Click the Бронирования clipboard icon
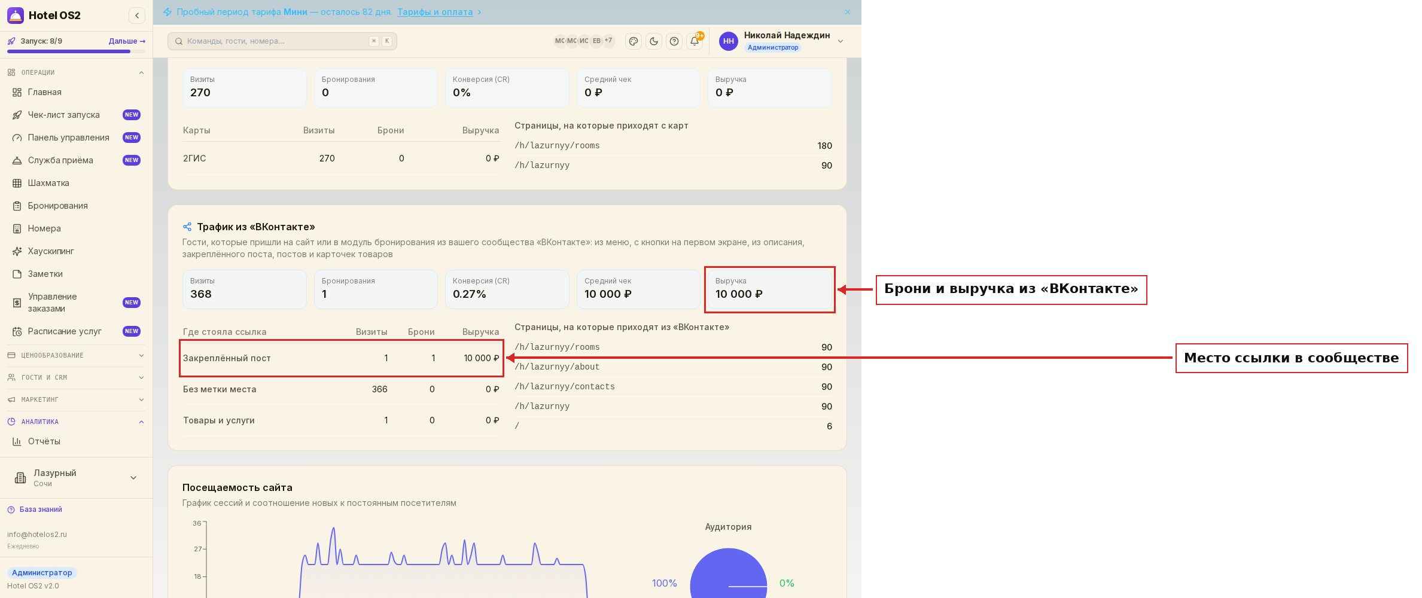The height and width of the screenshot is (598, 1422). (x=17, y=206)
